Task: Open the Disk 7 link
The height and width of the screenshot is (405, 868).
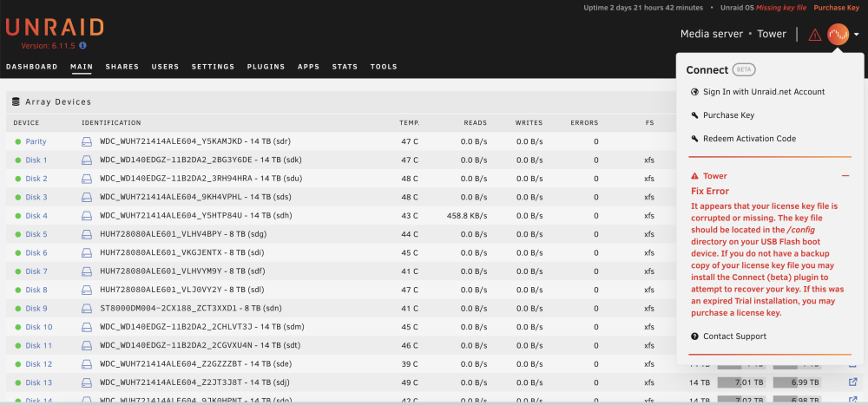Action: point(36,271)
